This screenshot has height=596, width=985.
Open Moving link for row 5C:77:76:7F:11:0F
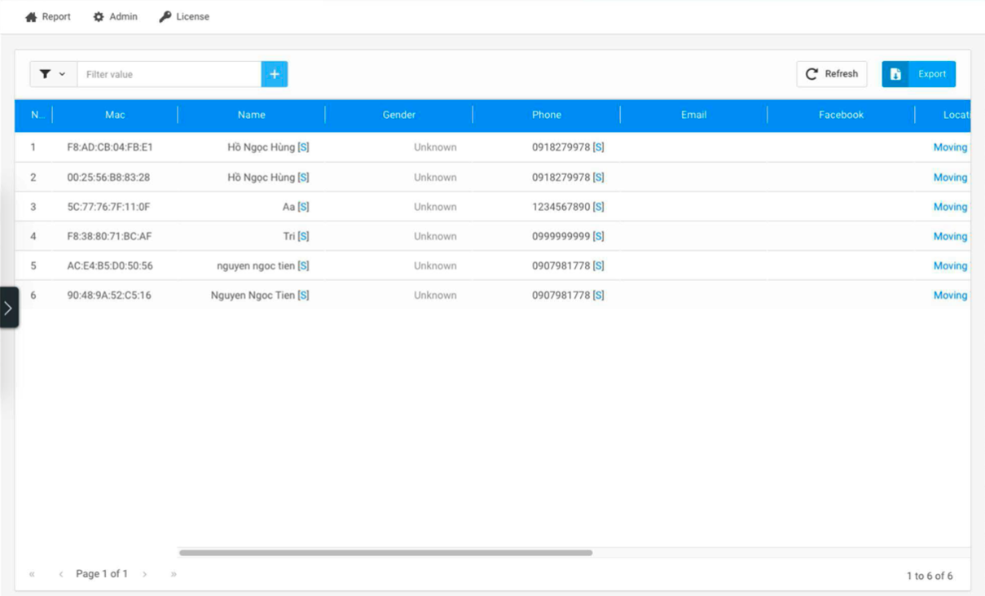950,207
